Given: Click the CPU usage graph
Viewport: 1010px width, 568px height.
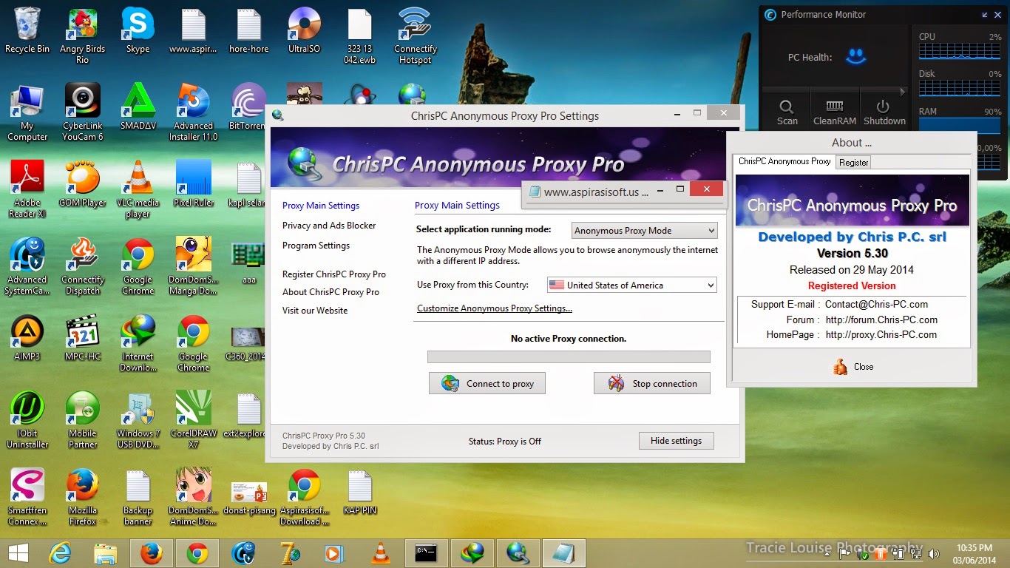Looking at the screenshot, I should [x=960, y=50].
